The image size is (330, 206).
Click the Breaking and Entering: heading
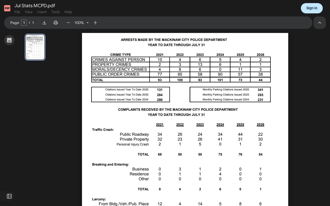pyautogui.click(x=111, y=164)
